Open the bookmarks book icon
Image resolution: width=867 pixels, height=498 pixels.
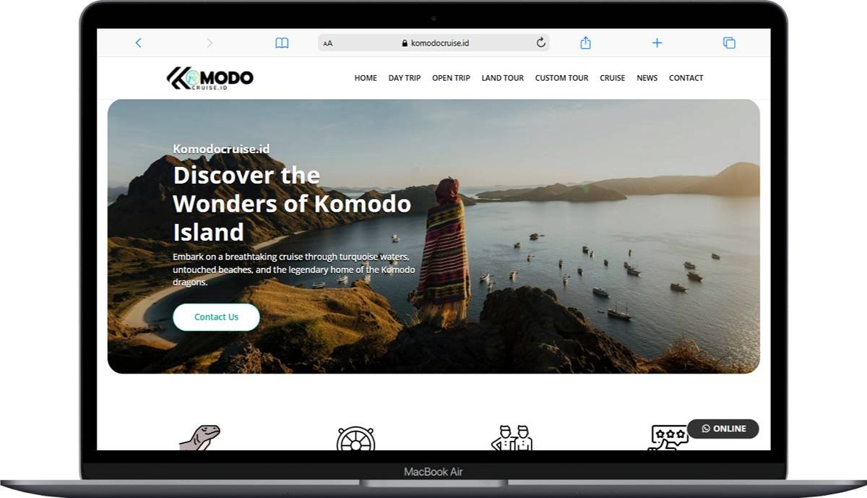(x=282, y=43)
